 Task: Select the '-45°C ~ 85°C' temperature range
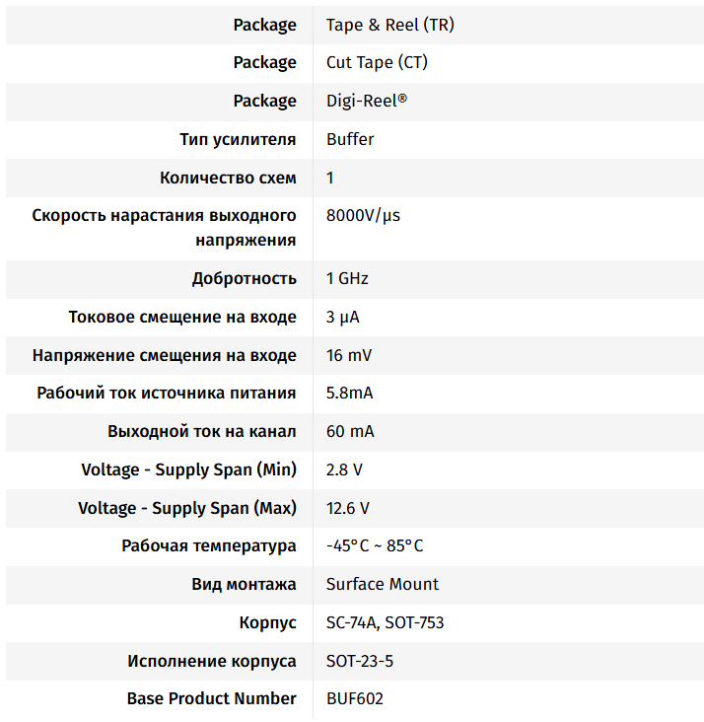pyautogui.click(x=375, y=545)
